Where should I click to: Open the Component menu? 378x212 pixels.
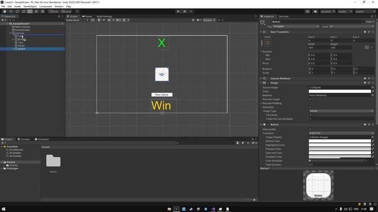pos(45,6)
